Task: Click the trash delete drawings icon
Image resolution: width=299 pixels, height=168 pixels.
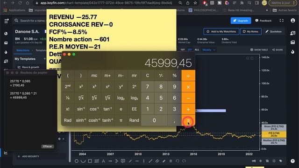Action: coord(171,161)
